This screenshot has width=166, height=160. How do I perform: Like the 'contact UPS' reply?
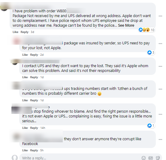click(x=25, y=77)
